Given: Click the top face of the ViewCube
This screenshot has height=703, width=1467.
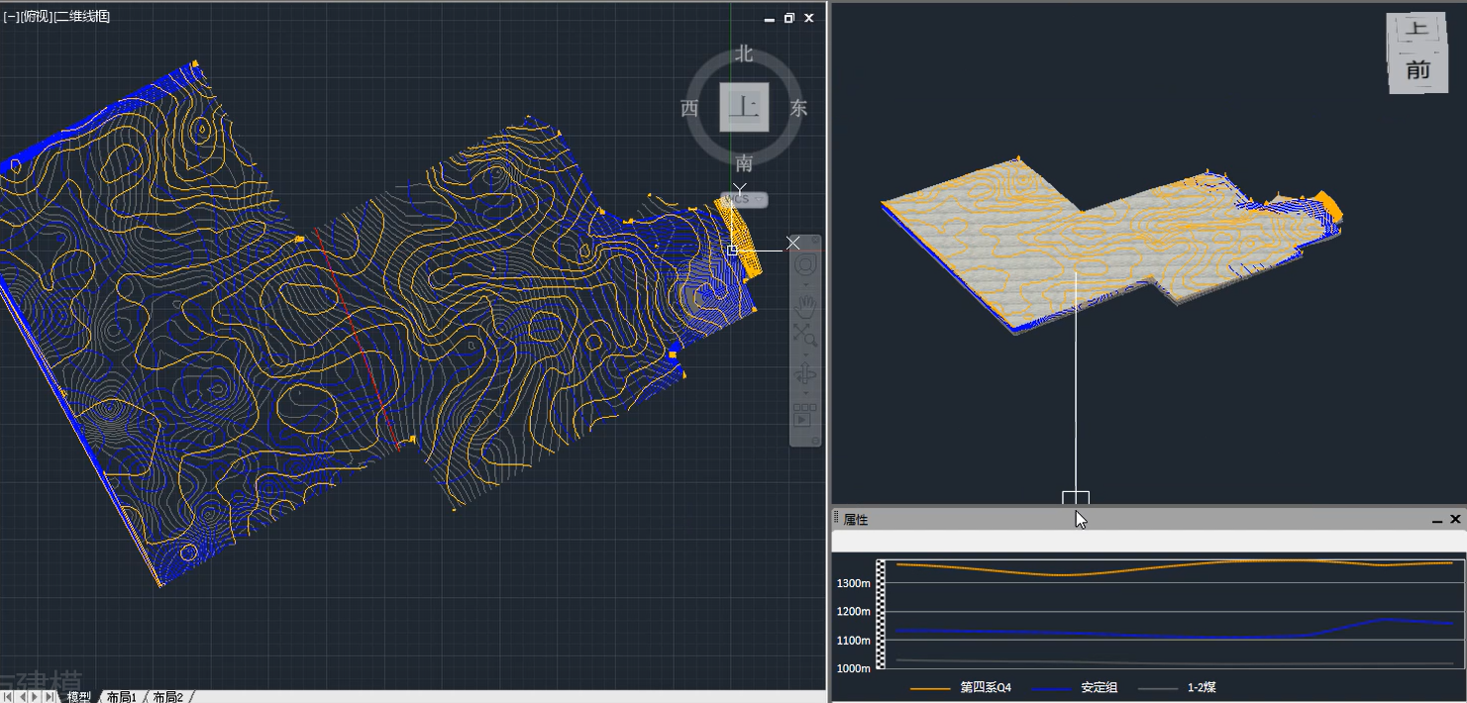Looking at the screenshot, I should [x=744, y=107].
